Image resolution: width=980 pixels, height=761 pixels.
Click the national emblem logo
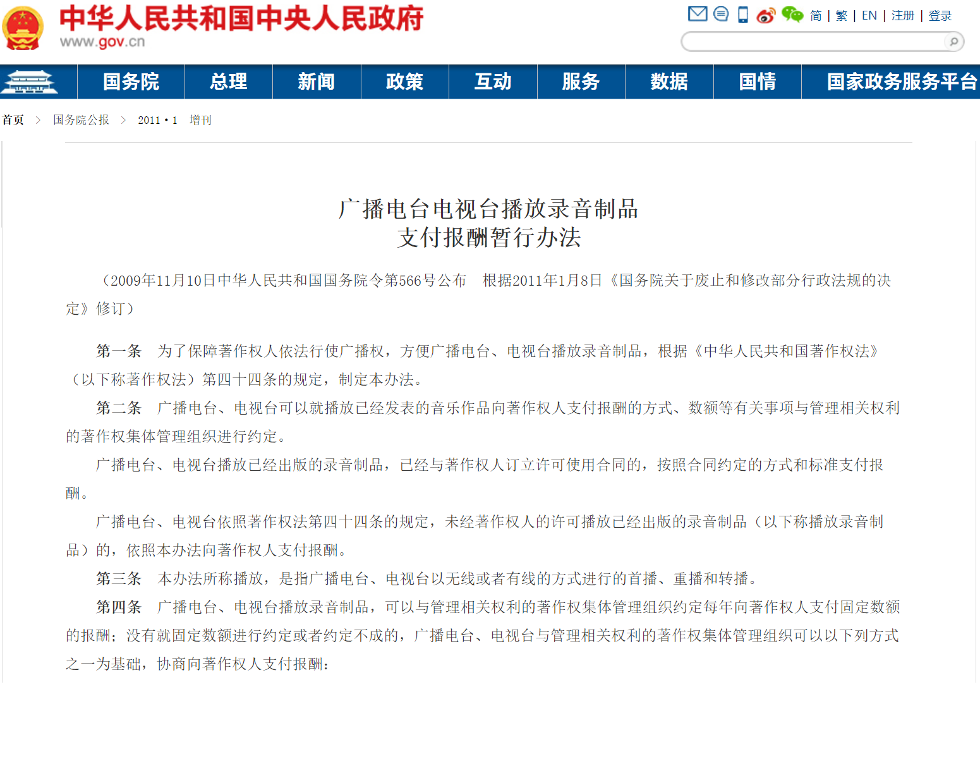pos(23,28)
